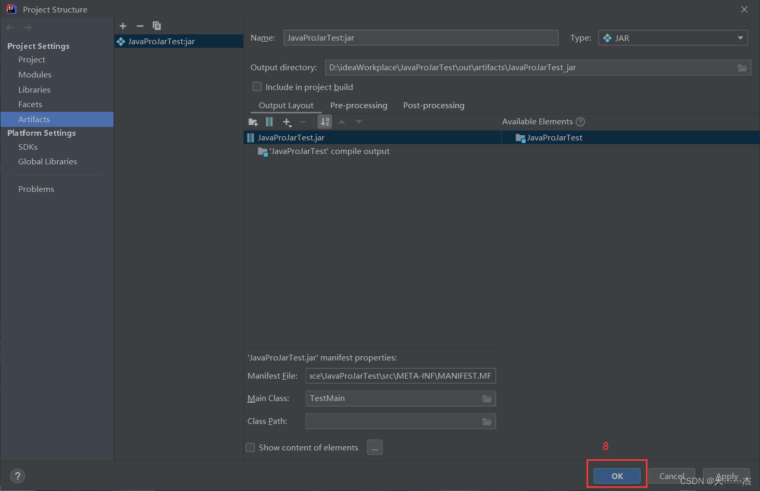Screen dimensions: 760x491
Task: Navigate back with the left arrow
Action: coord(10,28)
